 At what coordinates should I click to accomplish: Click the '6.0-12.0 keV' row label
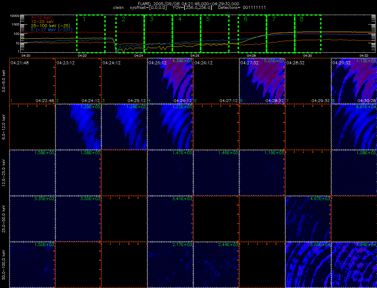point(4,127)
